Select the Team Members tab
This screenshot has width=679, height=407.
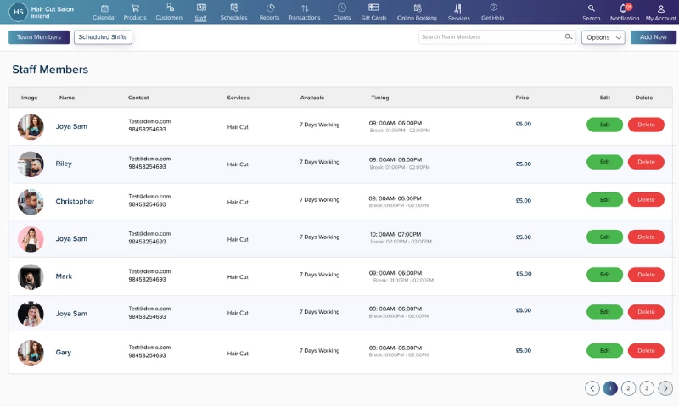click(39, 37)
